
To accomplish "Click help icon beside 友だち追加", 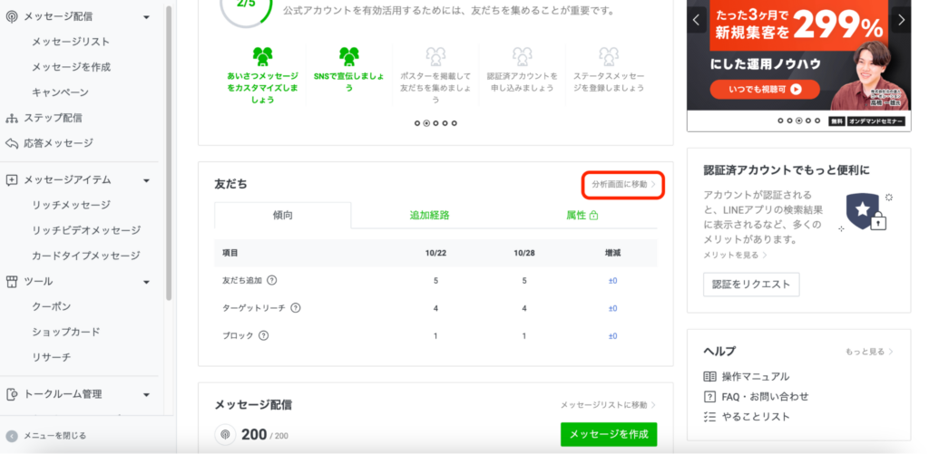I will point(272,281).
